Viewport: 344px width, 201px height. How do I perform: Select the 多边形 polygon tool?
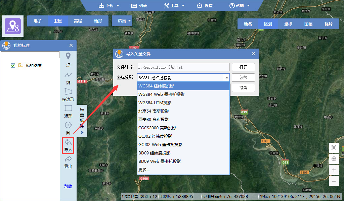tap(68, 95)
